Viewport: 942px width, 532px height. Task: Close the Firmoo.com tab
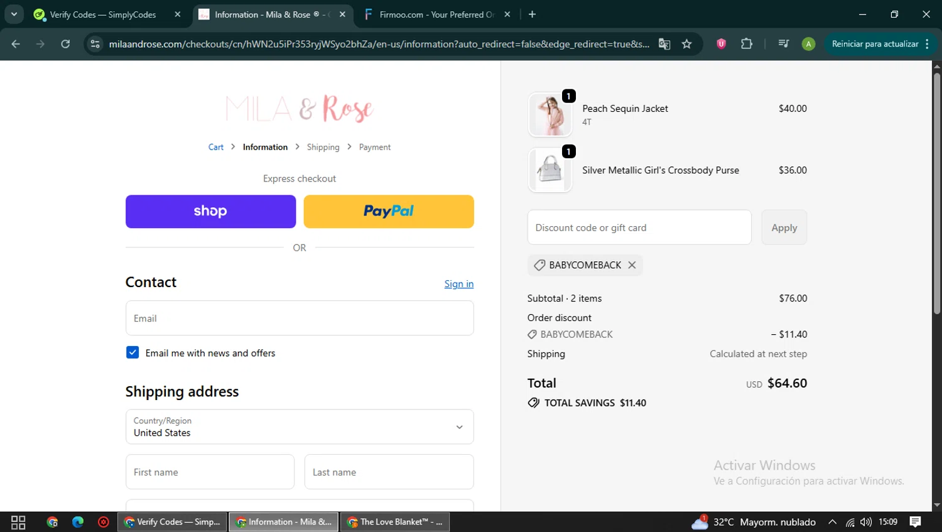pos(507,14)
